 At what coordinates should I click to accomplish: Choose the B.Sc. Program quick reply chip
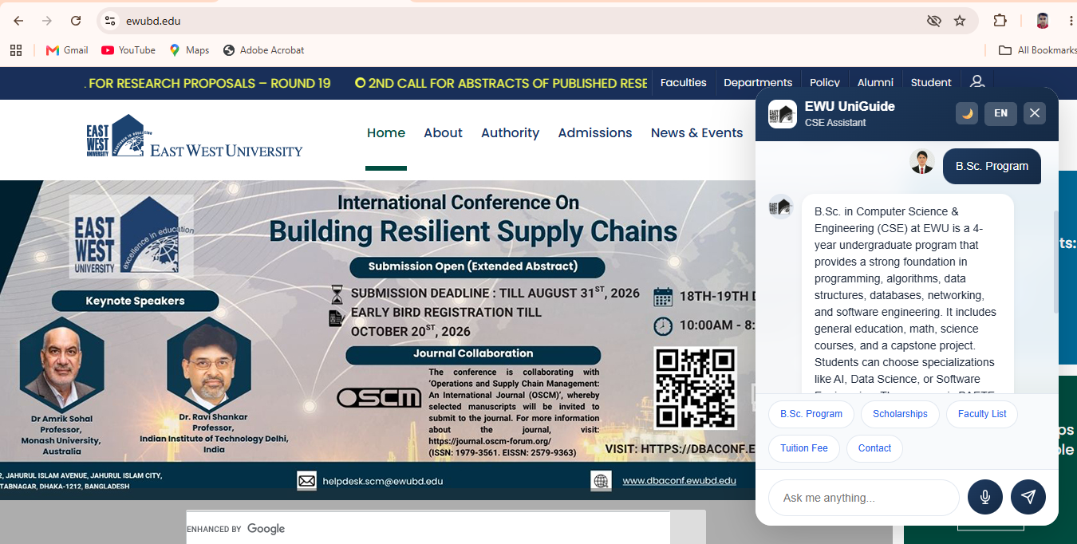pyautogui.click(x=811, y=414)
